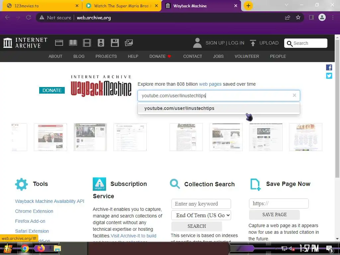Screen dimensions: 340x255
Task: Open the VOLUNTEER menu item
Action: click(247, 56)
